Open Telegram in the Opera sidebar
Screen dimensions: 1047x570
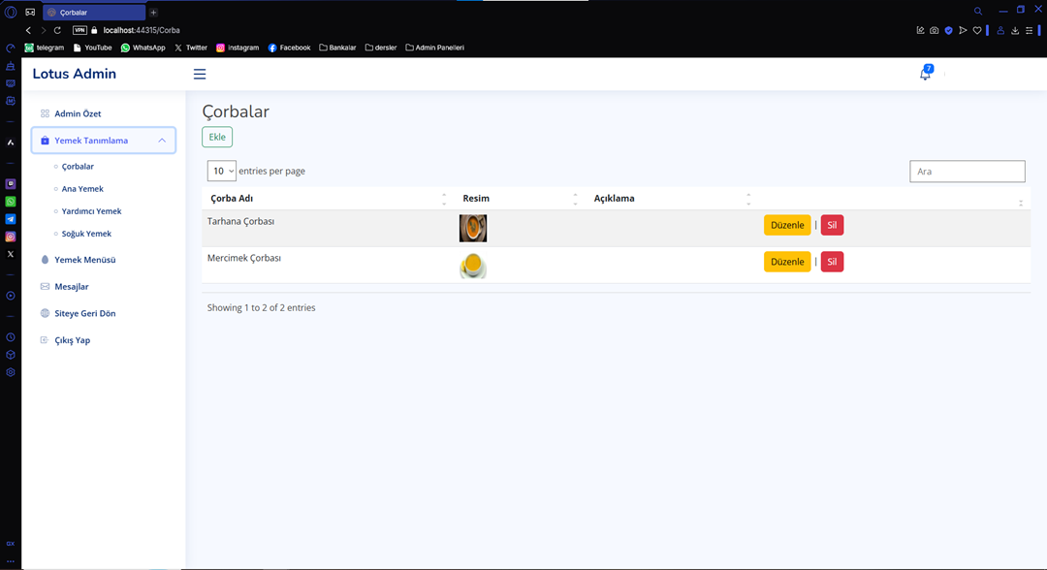click(x=11, y=219)
